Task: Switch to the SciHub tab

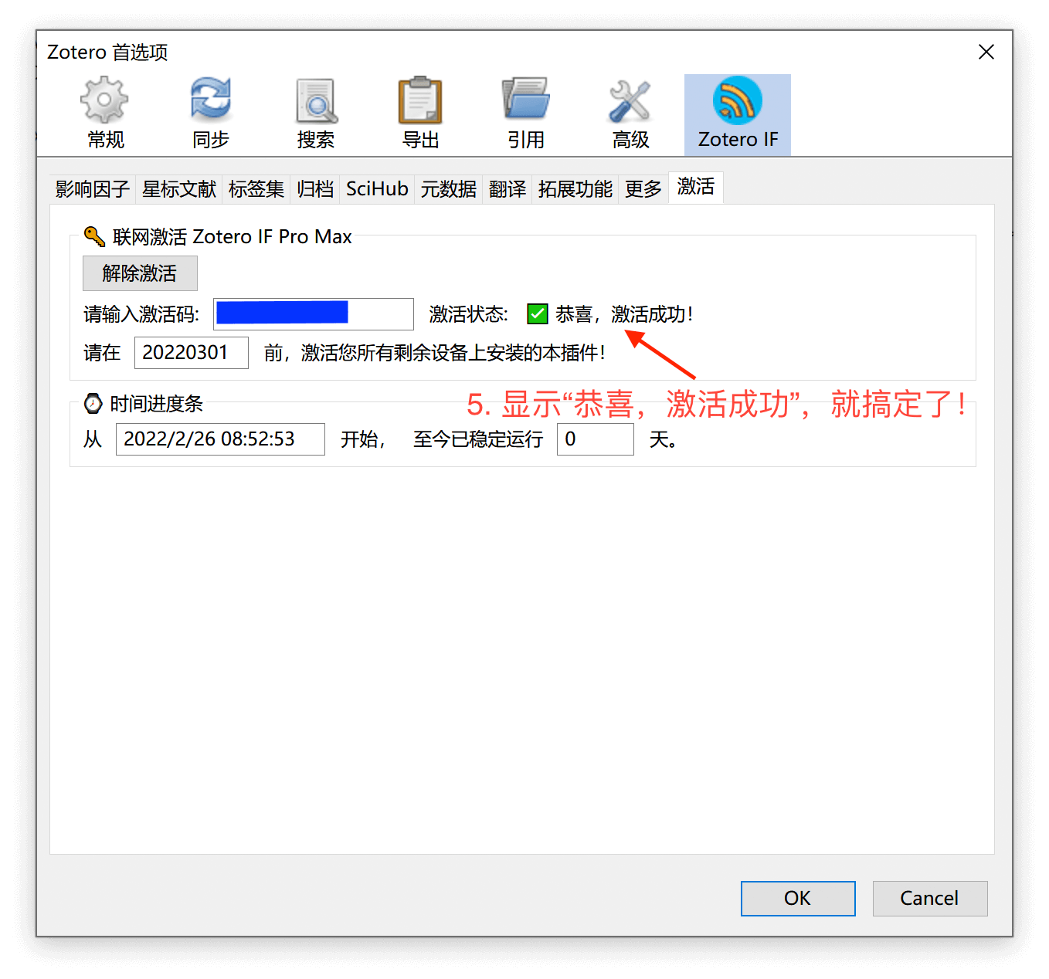Action: 377,189
